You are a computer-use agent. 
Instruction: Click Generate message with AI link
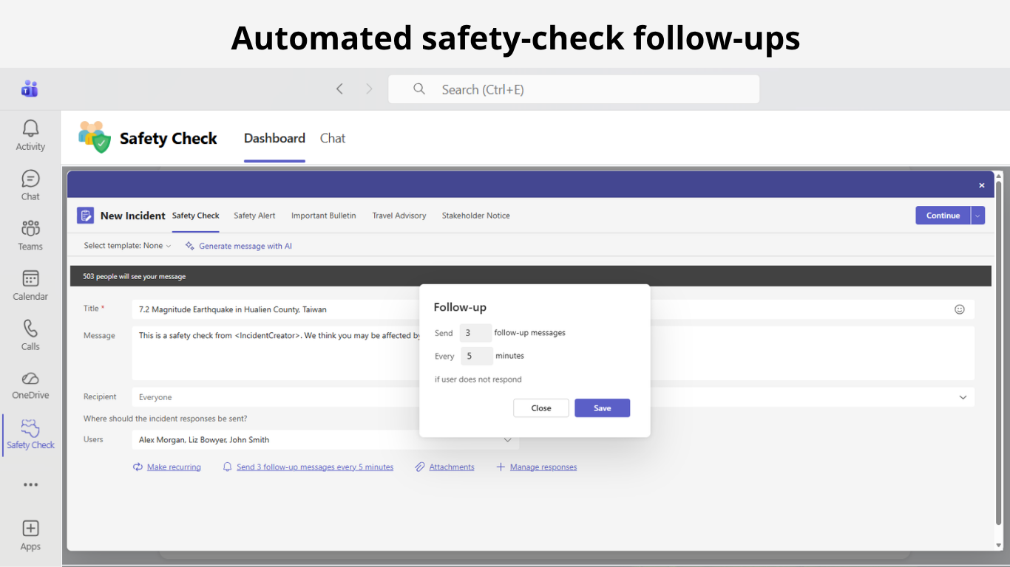245,246
